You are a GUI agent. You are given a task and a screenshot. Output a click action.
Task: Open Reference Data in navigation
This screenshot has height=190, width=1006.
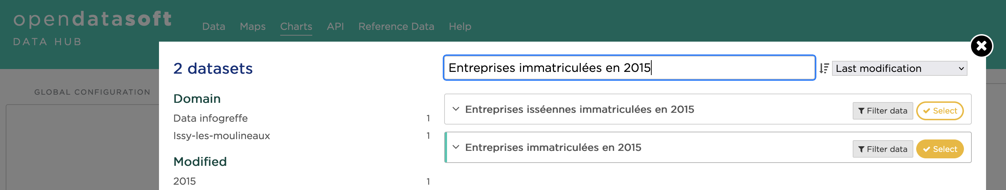396,27
